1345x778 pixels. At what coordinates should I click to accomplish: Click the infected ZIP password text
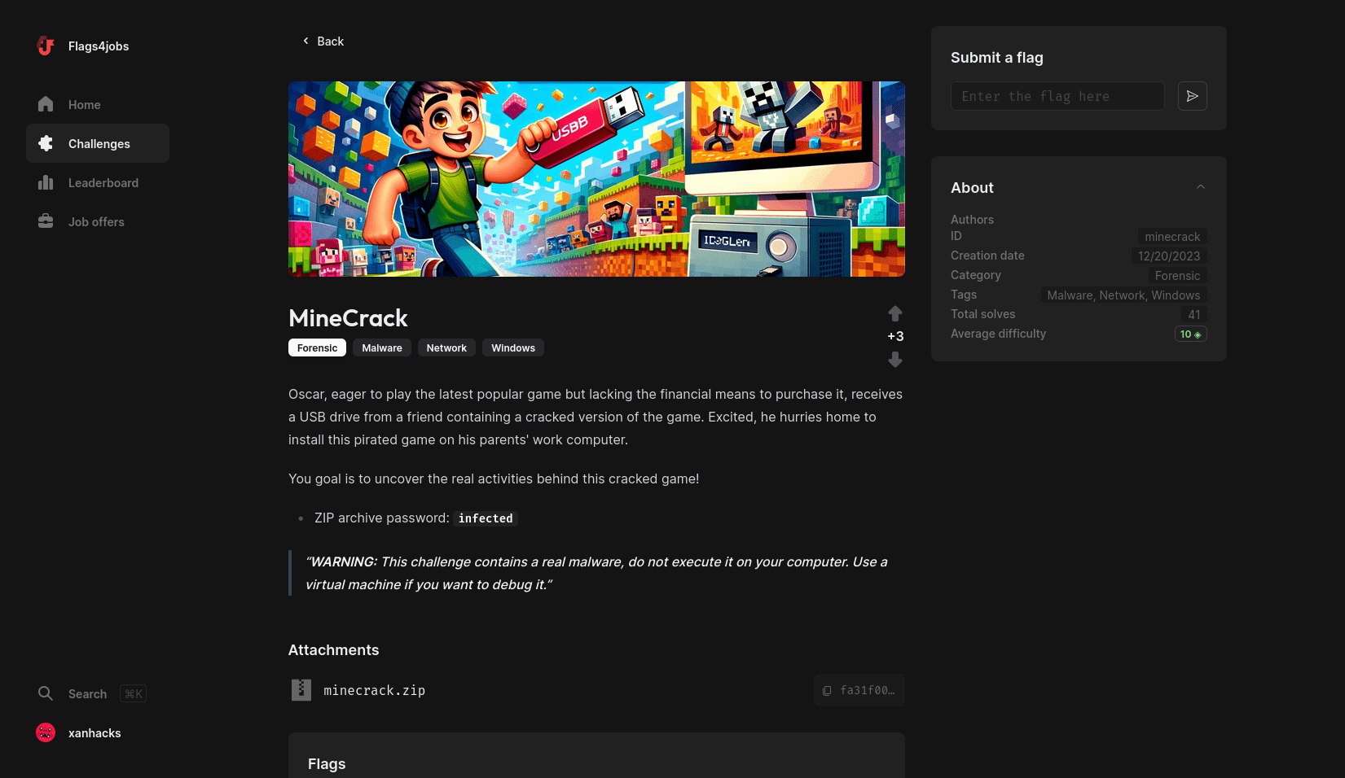486,518
